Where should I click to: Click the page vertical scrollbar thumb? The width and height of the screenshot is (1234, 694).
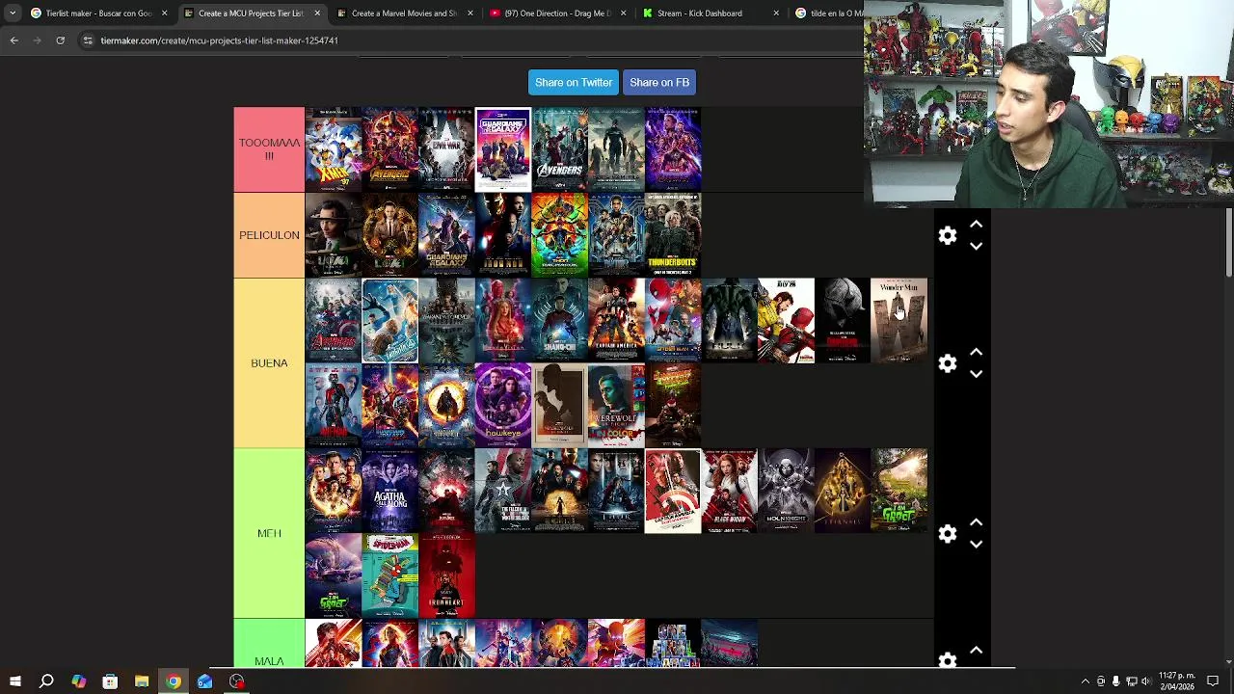coord(1229,241)
